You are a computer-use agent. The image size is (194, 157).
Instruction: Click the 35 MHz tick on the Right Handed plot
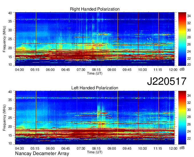click(x=10, y=21)
